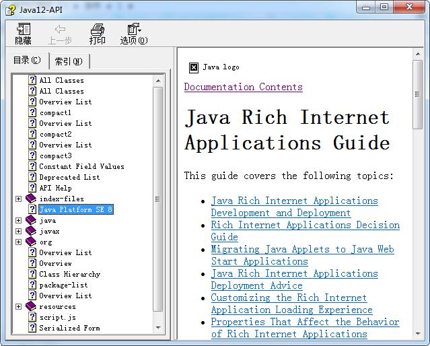The image size is (430, 346).
Task: Click the topic icon beside Deprecated List
Action: (32, 177)
